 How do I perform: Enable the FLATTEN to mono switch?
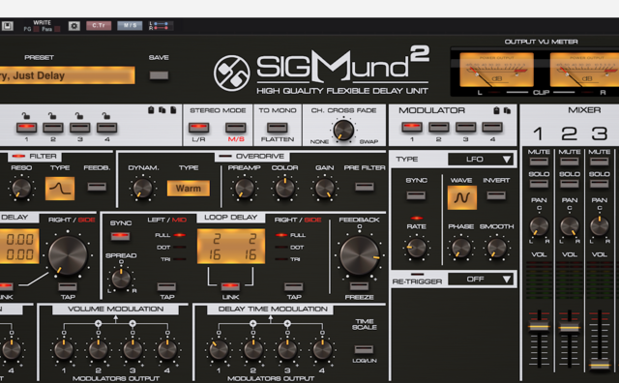coord(278,127)
